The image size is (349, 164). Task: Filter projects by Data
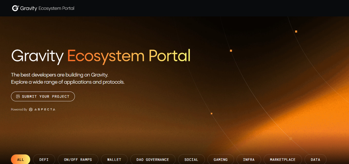(315, 160)
